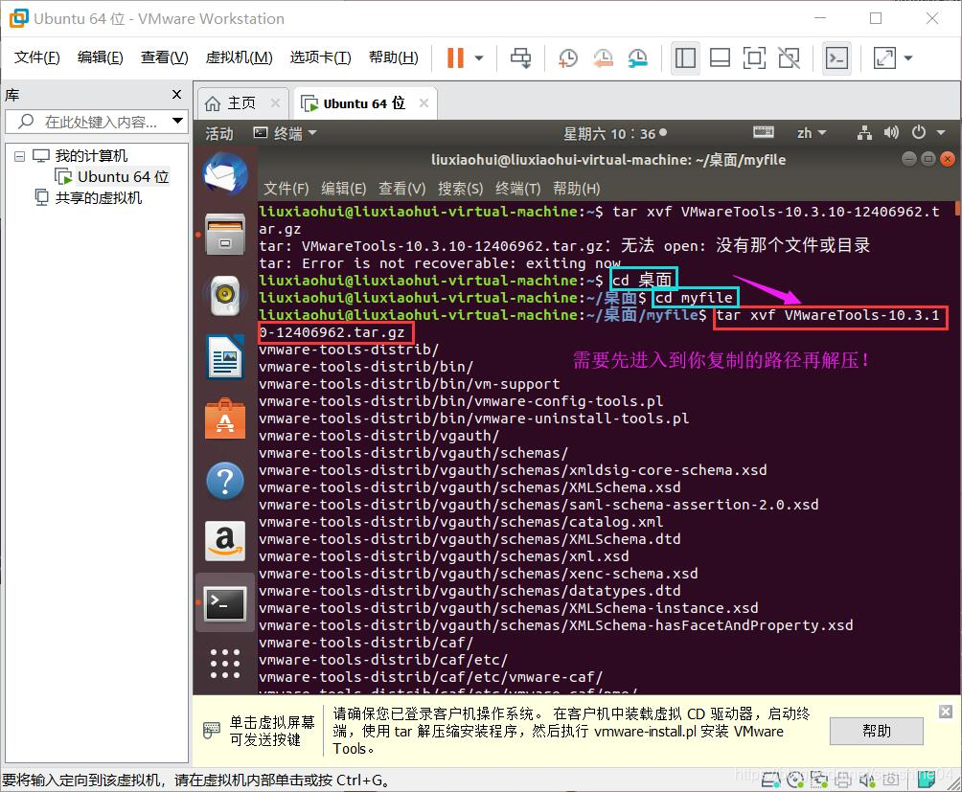Revert to the previous snapshot icon
Viewport: 962px width, 792px height.
(603, 58)
